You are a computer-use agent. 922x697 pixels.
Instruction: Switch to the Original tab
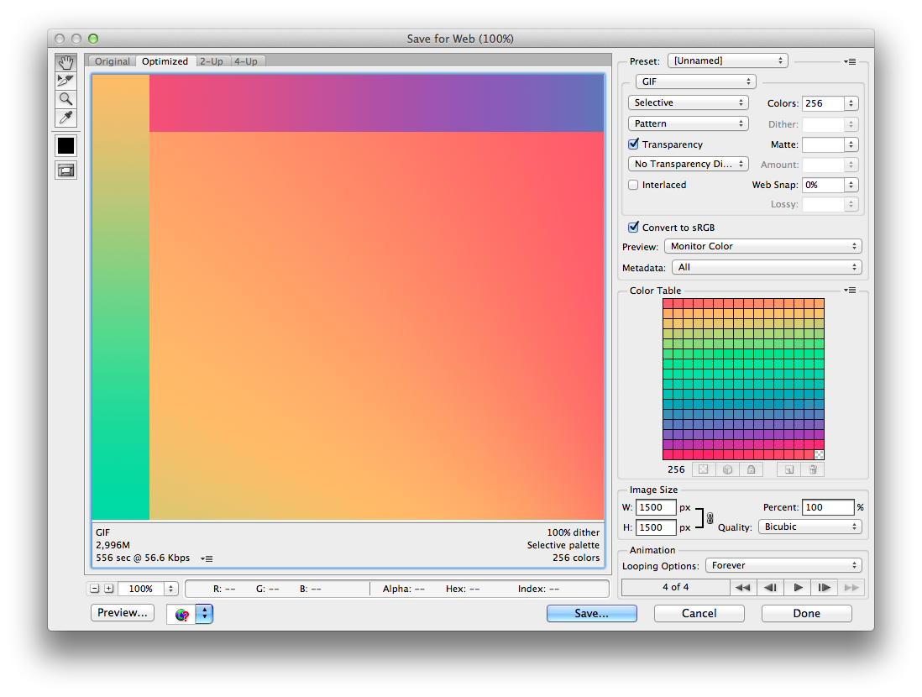click(x=113, y=61)
